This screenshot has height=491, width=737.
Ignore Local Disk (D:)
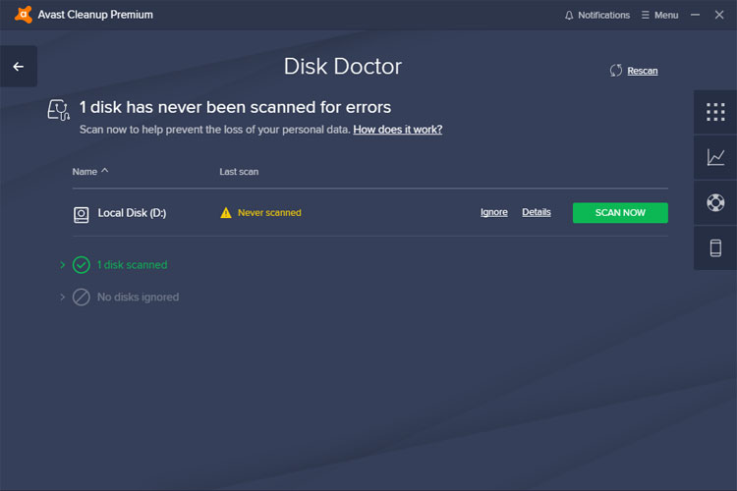click(x=494, y=212)
